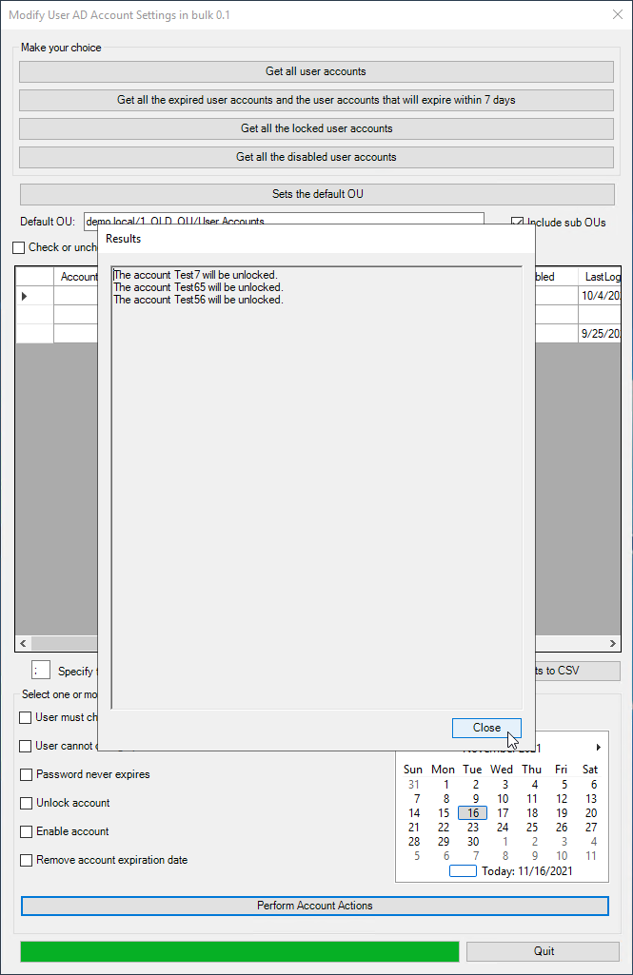Screen dimensions: 633x975
Task: Run Perform Account Actions
Action: coord(314,906)
